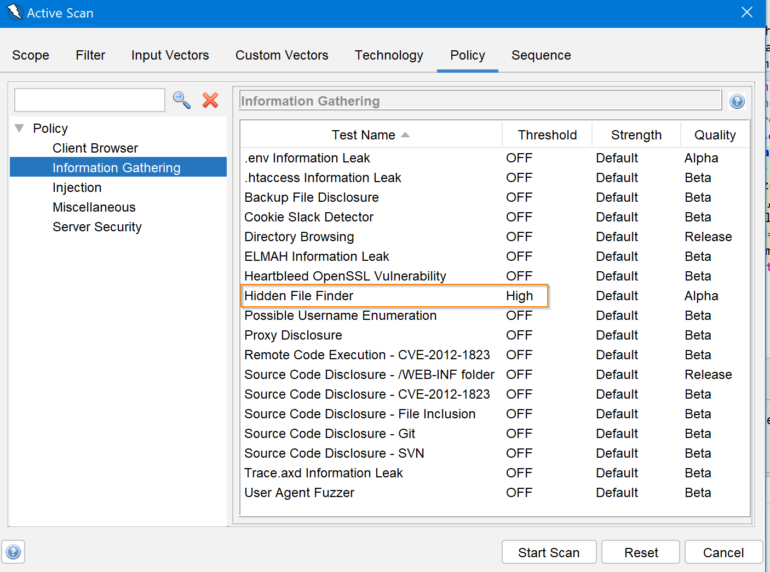Sort rows by the Test Name column

pos(364,135)
